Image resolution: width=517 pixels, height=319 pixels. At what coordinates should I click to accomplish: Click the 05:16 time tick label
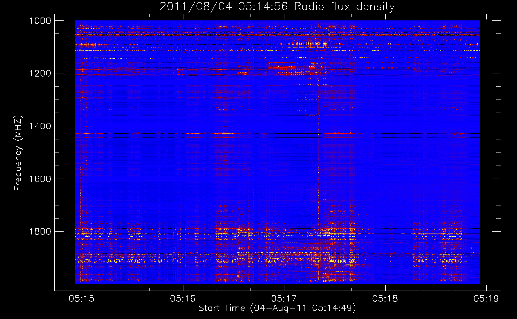(x=183, y=299)
